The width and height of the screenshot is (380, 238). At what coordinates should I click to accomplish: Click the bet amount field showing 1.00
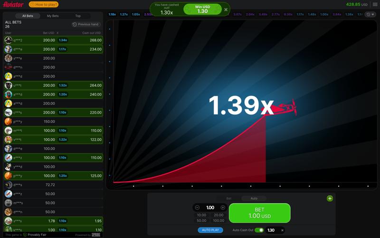(210, 208)
